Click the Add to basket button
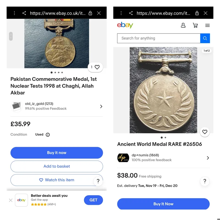220x220 pixels. click(57, 166)
